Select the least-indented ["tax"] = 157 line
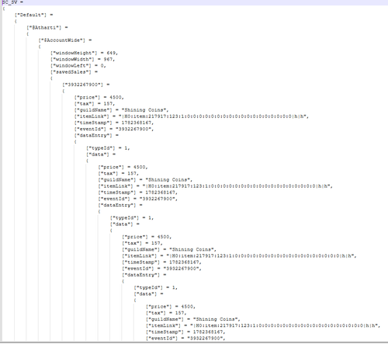This screenshot has height=344, width=388. [95, 104]
